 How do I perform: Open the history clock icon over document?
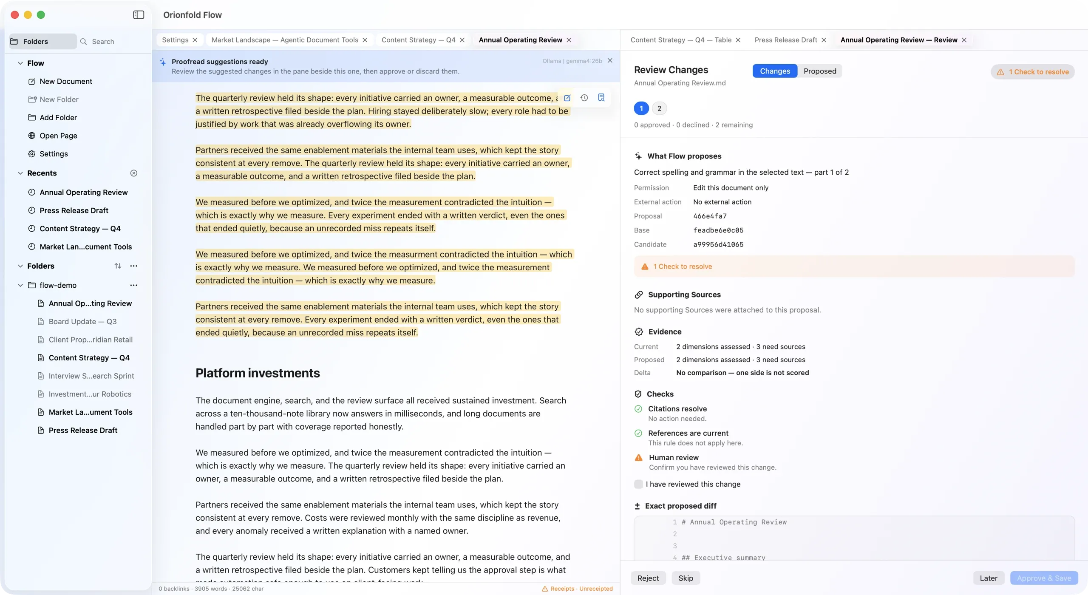click(584, 98)
